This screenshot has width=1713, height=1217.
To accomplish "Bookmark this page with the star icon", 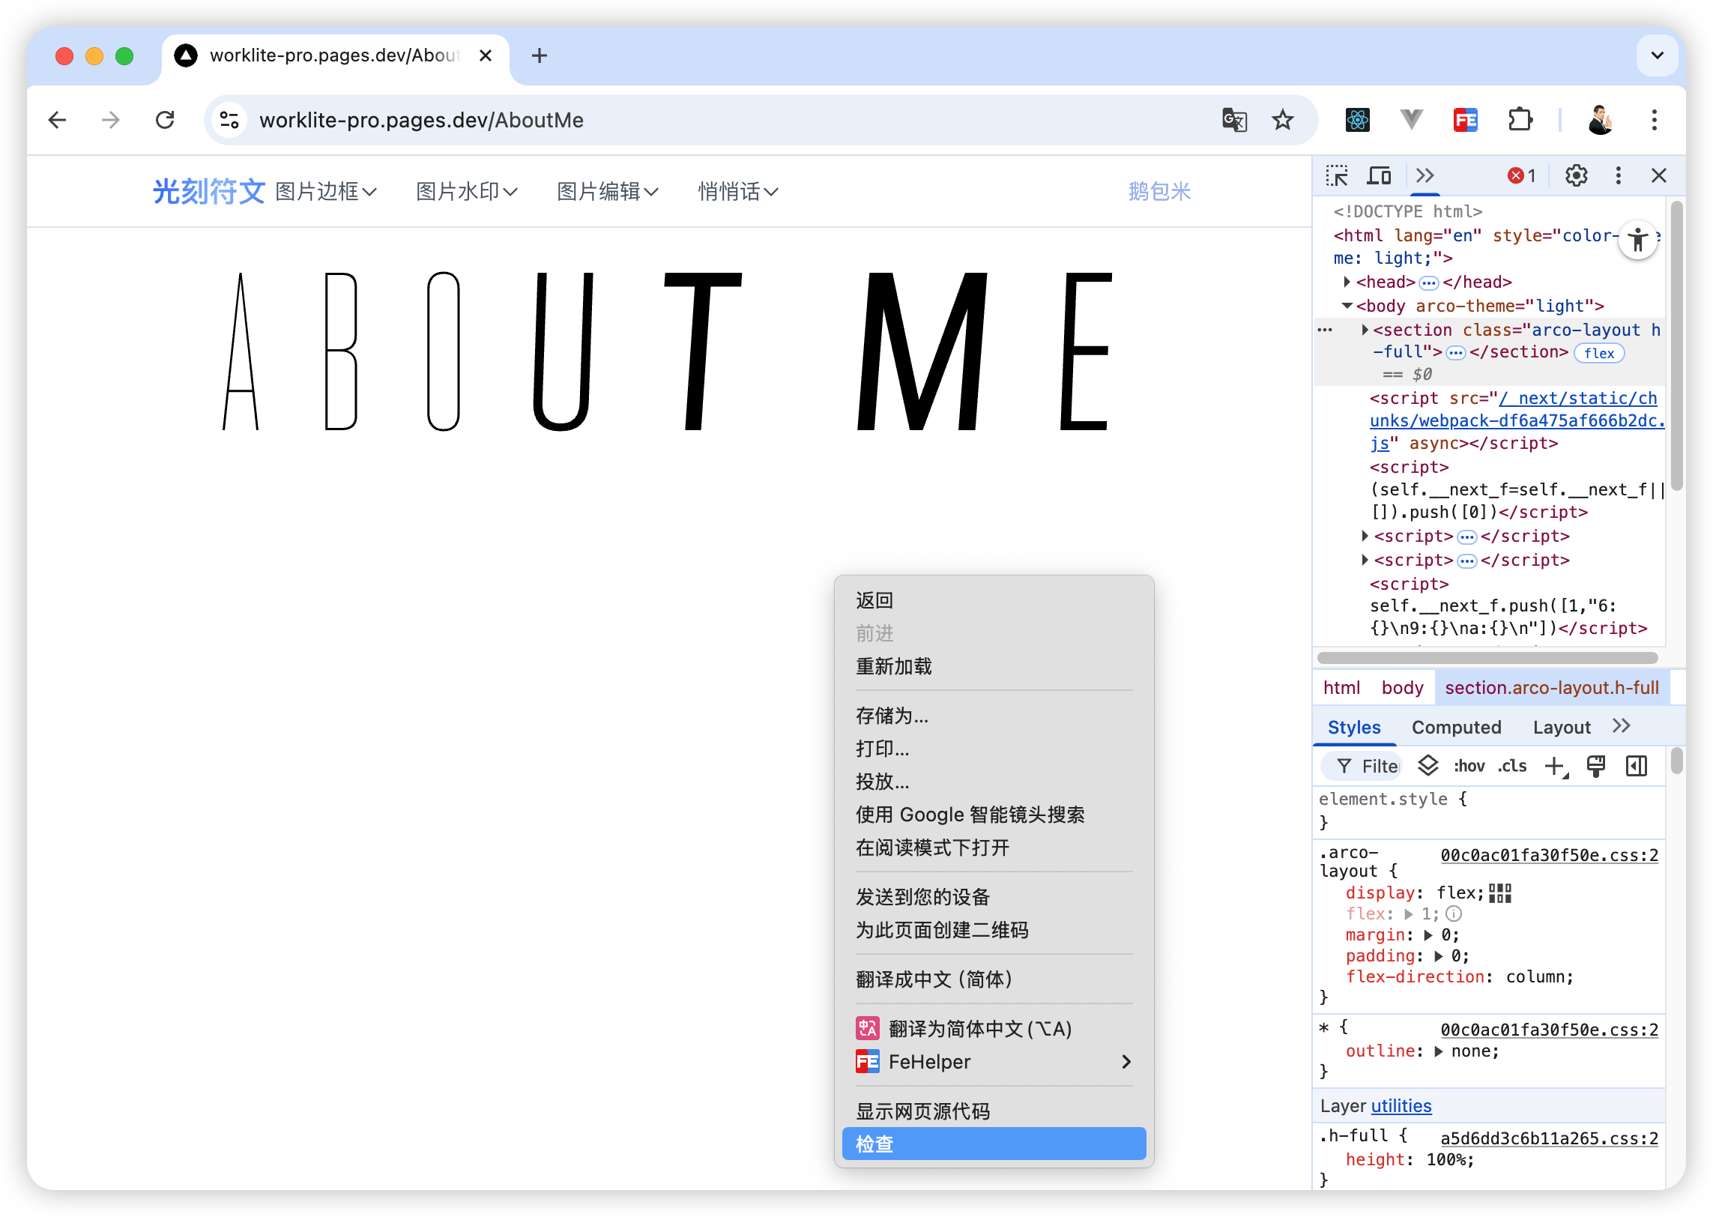I will coord(1283,120).
